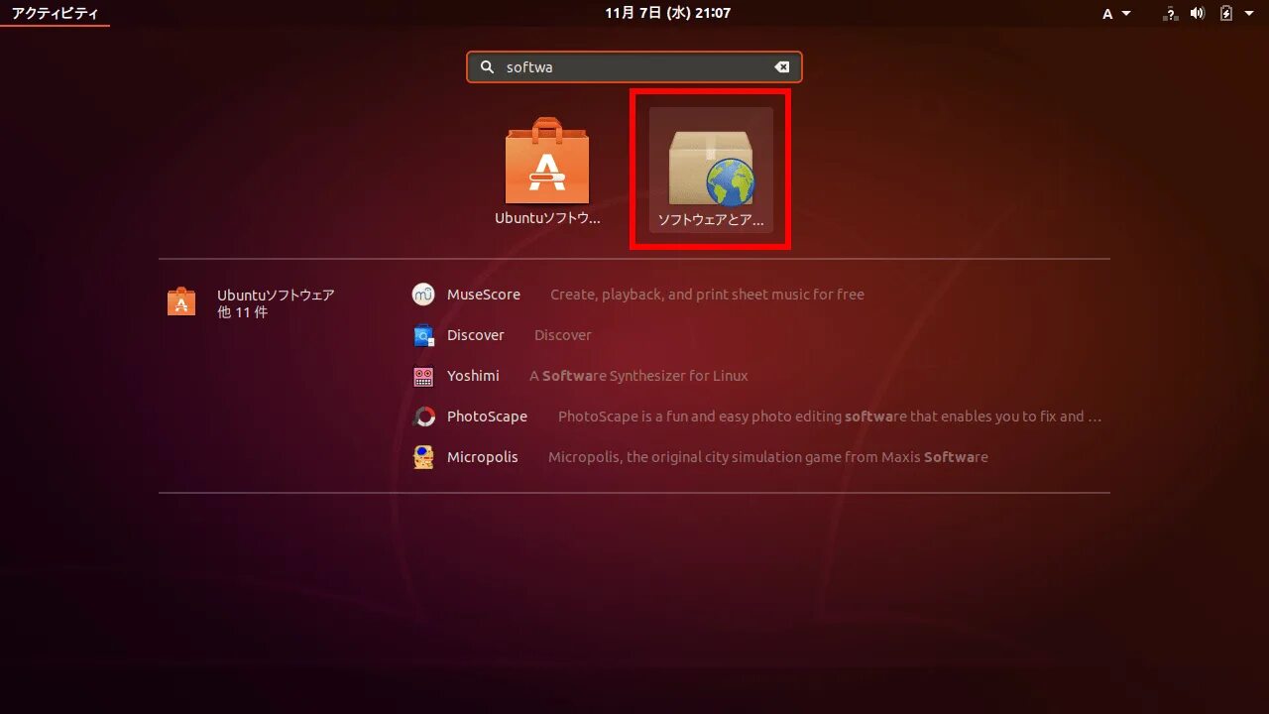The height and width of the screenshot is (714, 1269).
Task: Click 'Ubuntuソフトウェア 他 11 件' provider label
Action: coord(276,303)
